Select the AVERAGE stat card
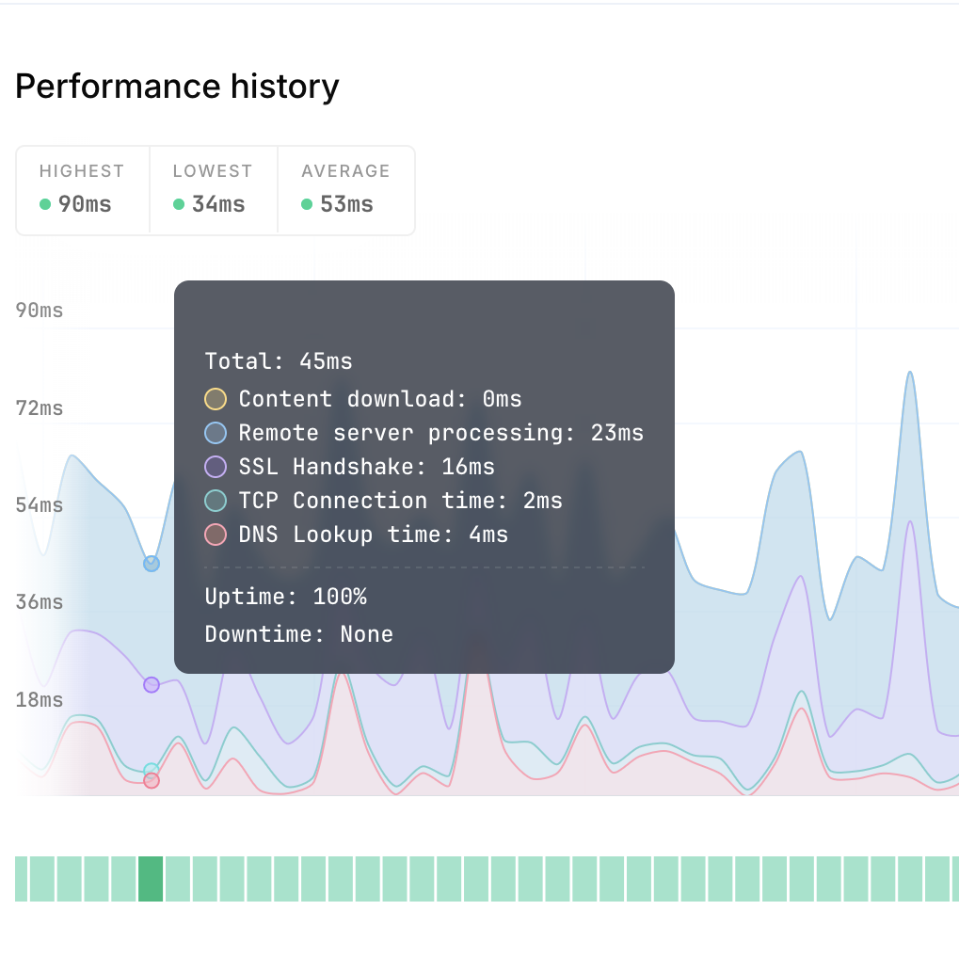This screenshot has width=959, height=958. pos(345,189)
